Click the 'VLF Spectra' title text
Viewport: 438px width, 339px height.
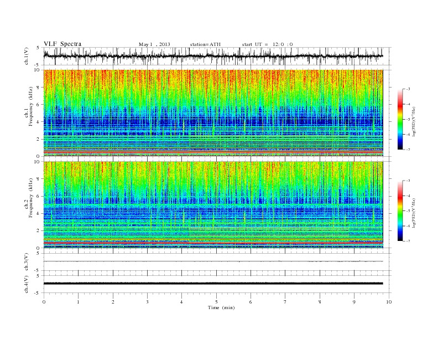[62, 44]
